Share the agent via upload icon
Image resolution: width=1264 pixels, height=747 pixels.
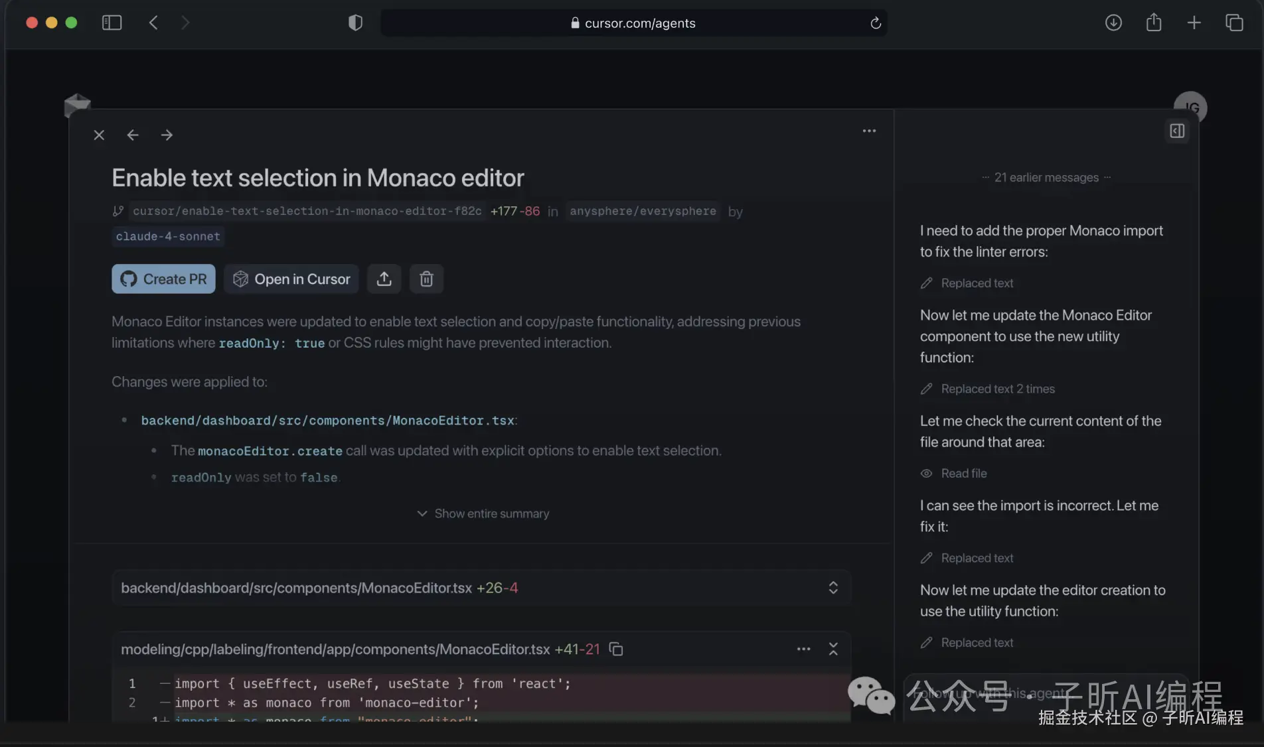click(x=384, y=279)
